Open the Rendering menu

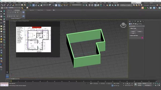pos(52,3)
